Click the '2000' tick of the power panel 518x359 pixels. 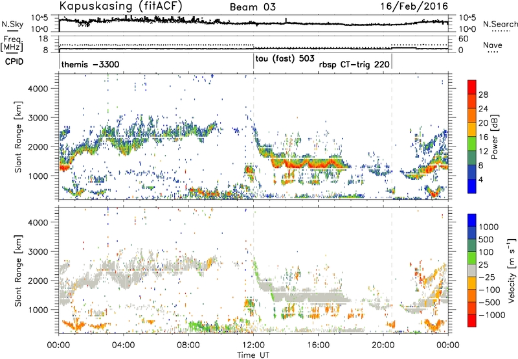point(38,146)
